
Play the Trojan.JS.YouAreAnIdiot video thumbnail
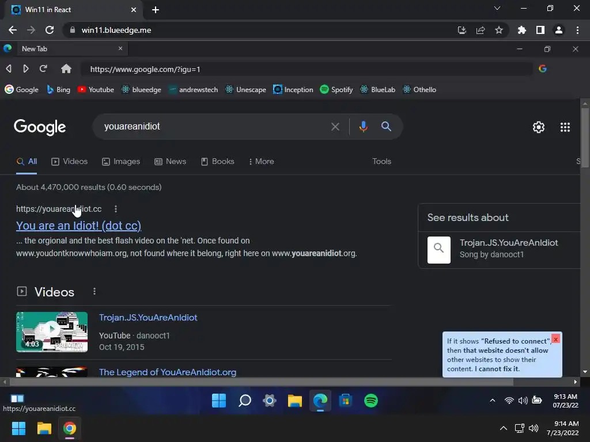[52, 332]
